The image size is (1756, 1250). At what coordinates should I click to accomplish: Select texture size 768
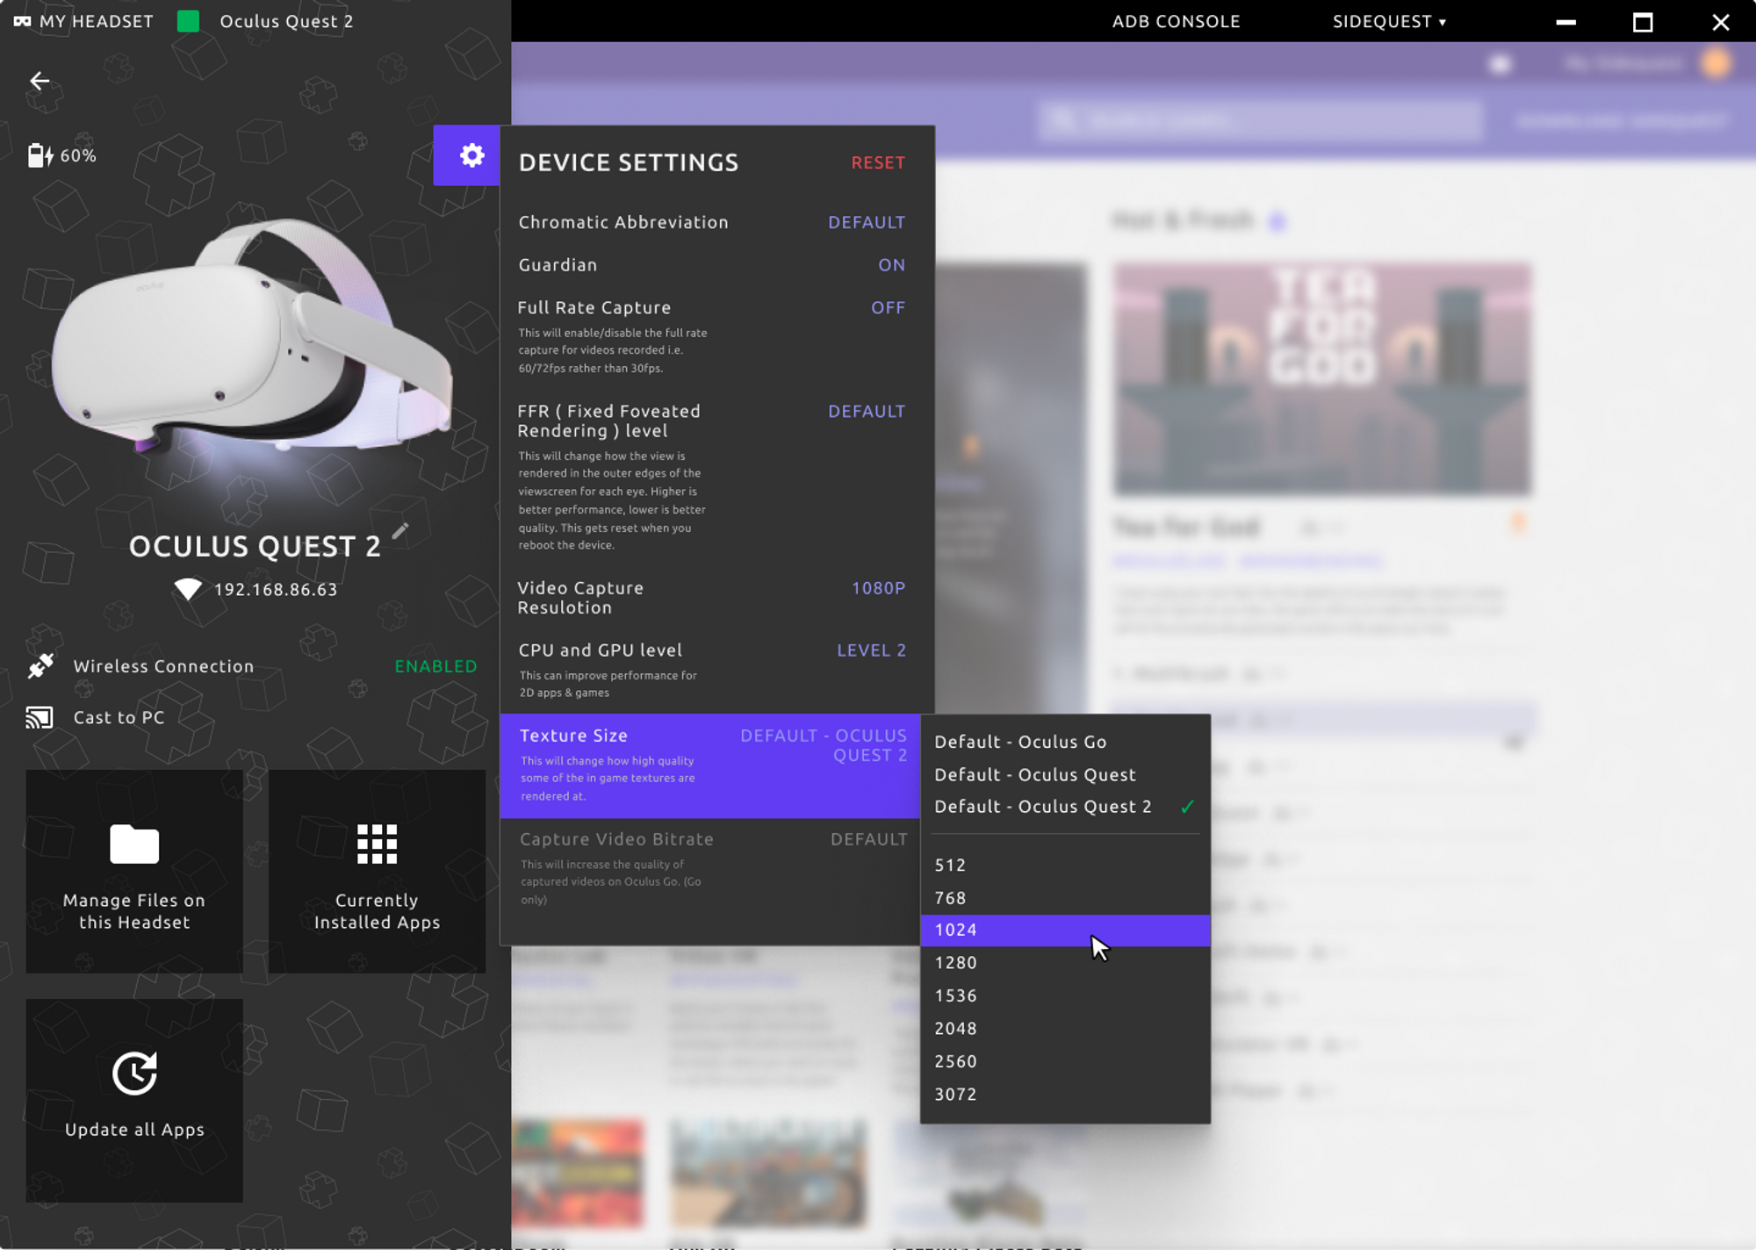click(1065, 898)
